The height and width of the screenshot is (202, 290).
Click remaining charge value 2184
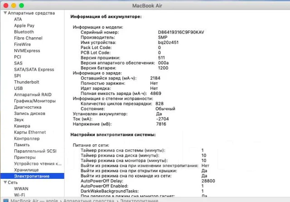click(155, 78)
